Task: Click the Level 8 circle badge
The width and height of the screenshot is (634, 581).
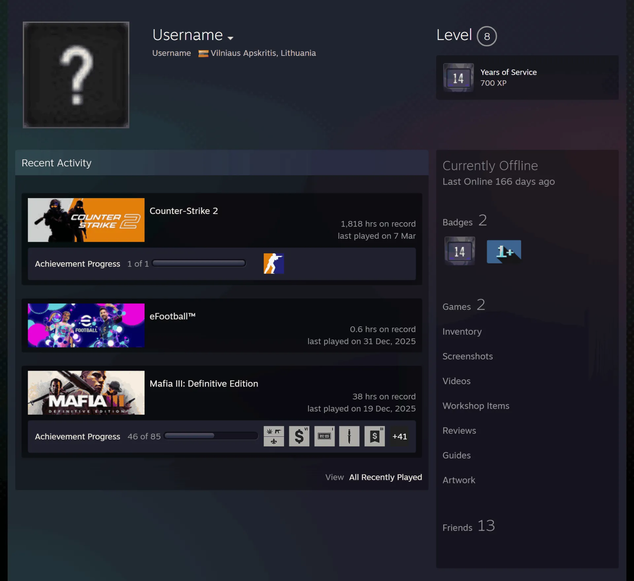Action: click(x=487, y=36)
